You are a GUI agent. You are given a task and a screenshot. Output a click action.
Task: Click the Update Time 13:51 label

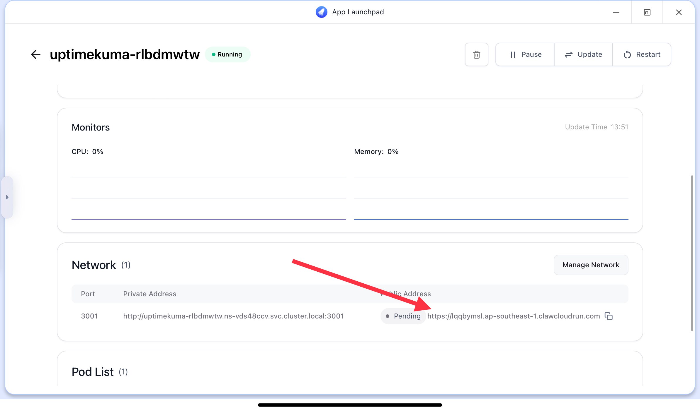pyautogui.click(x=597, y=127)
